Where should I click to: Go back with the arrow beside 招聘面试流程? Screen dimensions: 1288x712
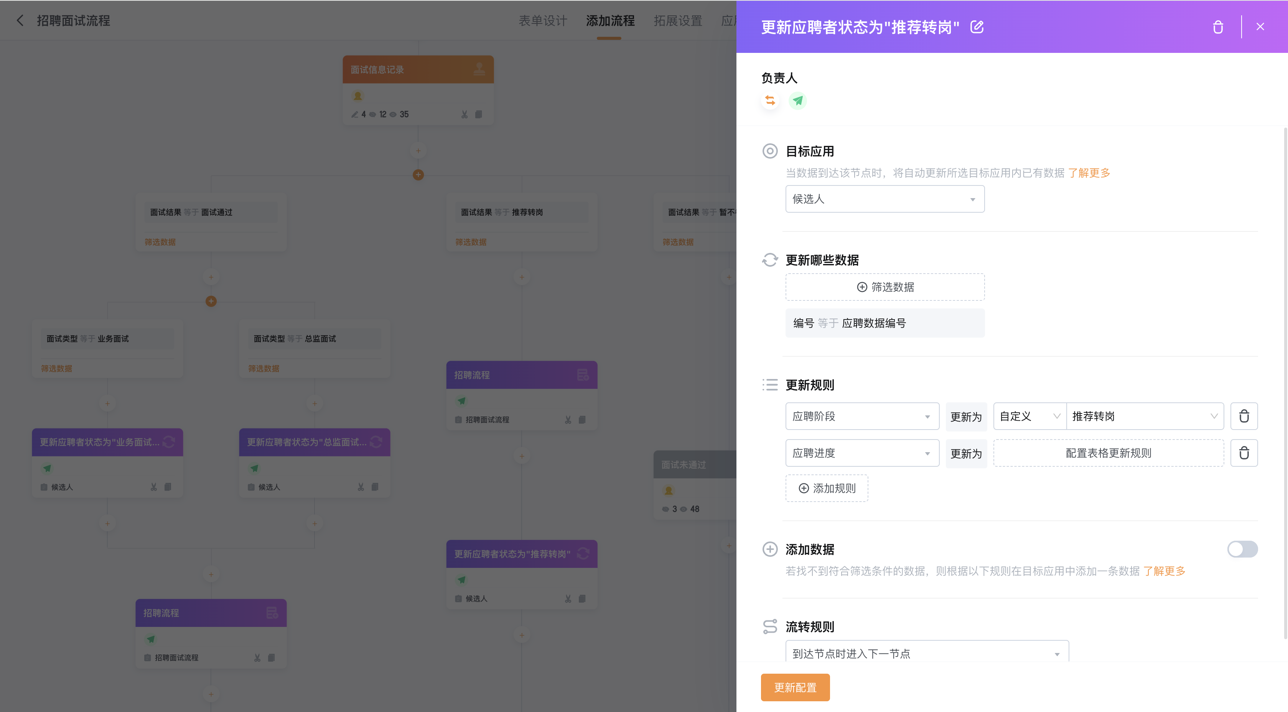click(x=20, y=20)
